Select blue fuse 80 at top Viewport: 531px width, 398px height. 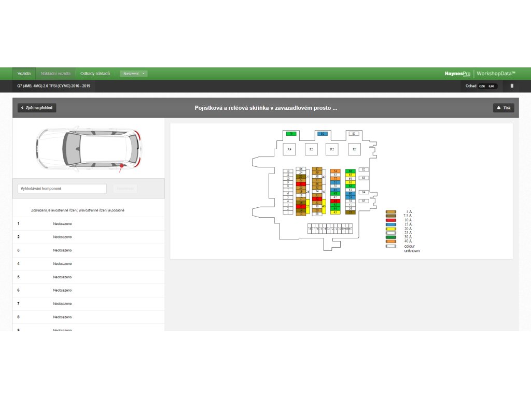322,134
